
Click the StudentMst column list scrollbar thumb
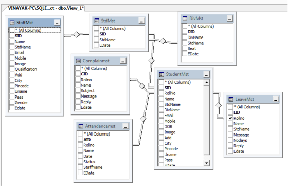(x=206, y=121)
